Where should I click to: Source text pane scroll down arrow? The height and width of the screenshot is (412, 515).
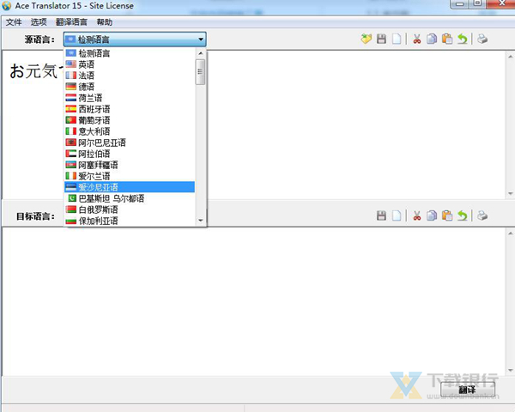[511, 193]
